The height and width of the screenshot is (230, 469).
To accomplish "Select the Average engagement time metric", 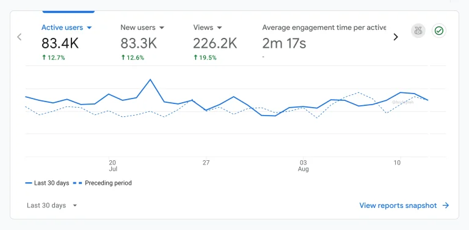I will click(324, 28).
